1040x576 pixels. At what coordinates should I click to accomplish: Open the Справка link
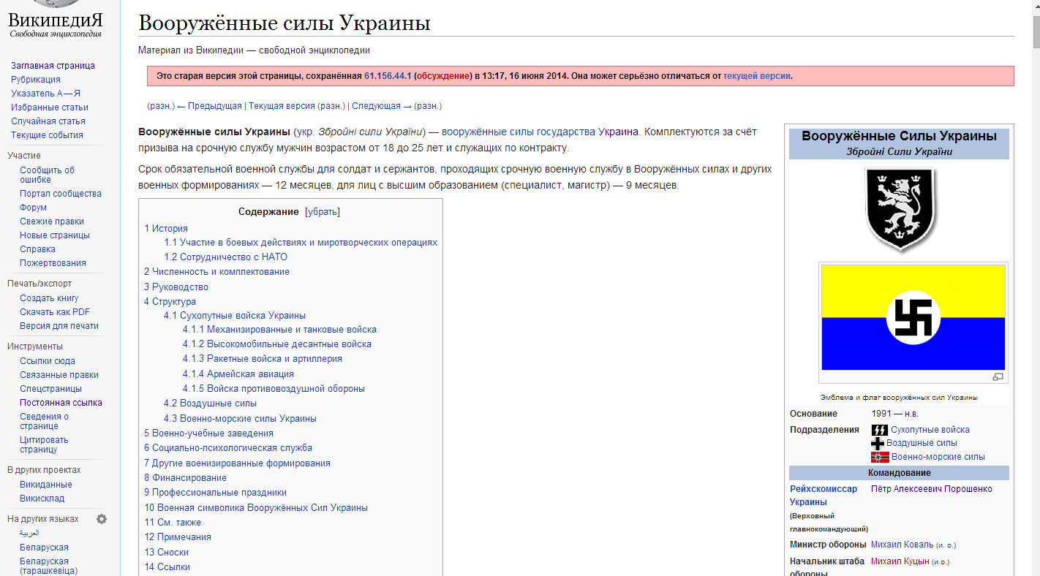pos(37,249)
